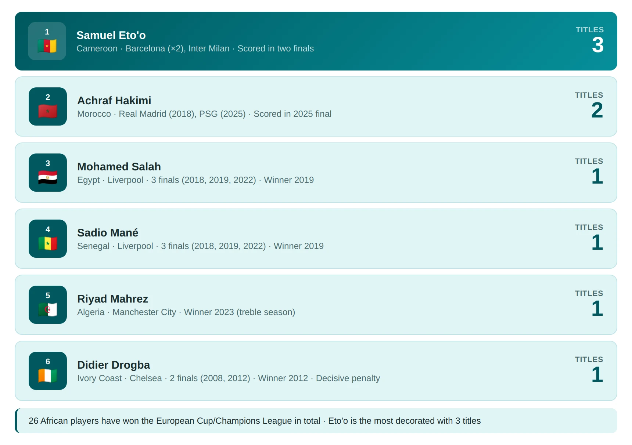Open the Achraf Hakimi name heading
This screenshot has width=632, height=445.
pyautogui.click(x=114, y=101)
